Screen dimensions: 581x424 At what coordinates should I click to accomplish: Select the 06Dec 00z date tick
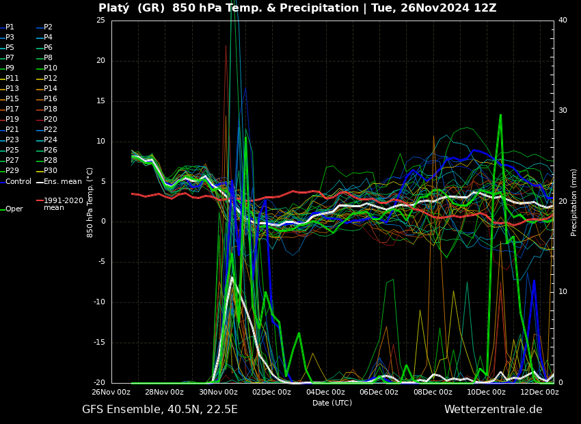pos(379,393)
